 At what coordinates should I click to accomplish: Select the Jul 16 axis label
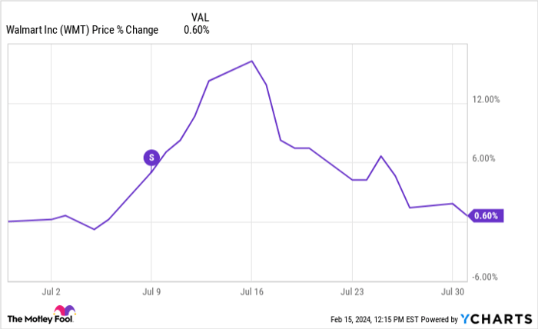251,292
